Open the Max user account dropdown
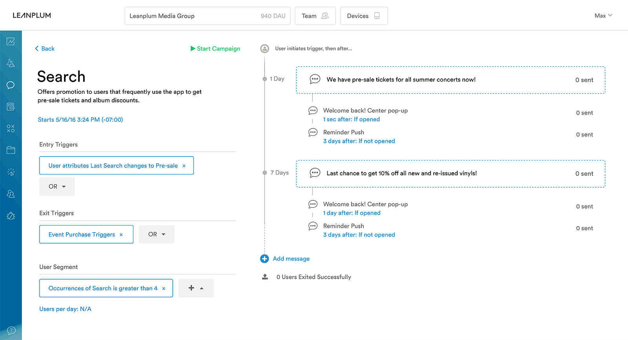Image resolution: width=628 pixels, height=340 pixels. (x=603, y=16)
